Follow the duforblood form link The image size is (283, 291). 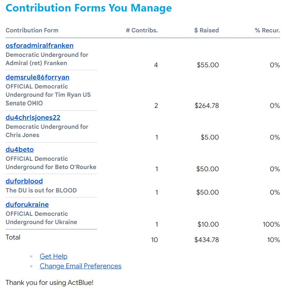tap(24, 181)
